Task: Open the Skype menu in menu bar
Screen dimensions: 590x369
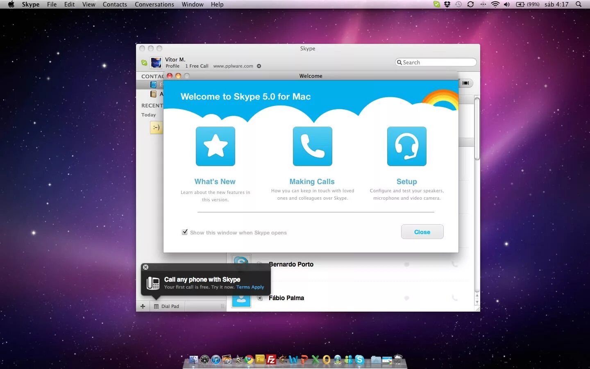Action: [x=31, y=5]
